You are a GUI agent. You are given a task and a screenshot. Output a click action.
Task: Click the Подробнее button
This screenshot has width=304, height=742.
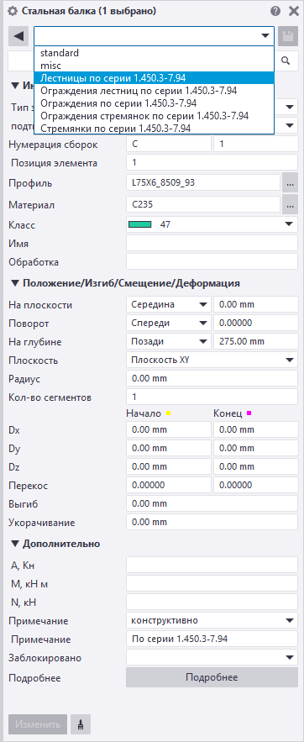(x=212, y=677)
